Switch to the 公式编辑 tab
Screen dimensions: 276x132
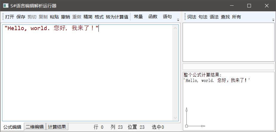tap(12, 127)
